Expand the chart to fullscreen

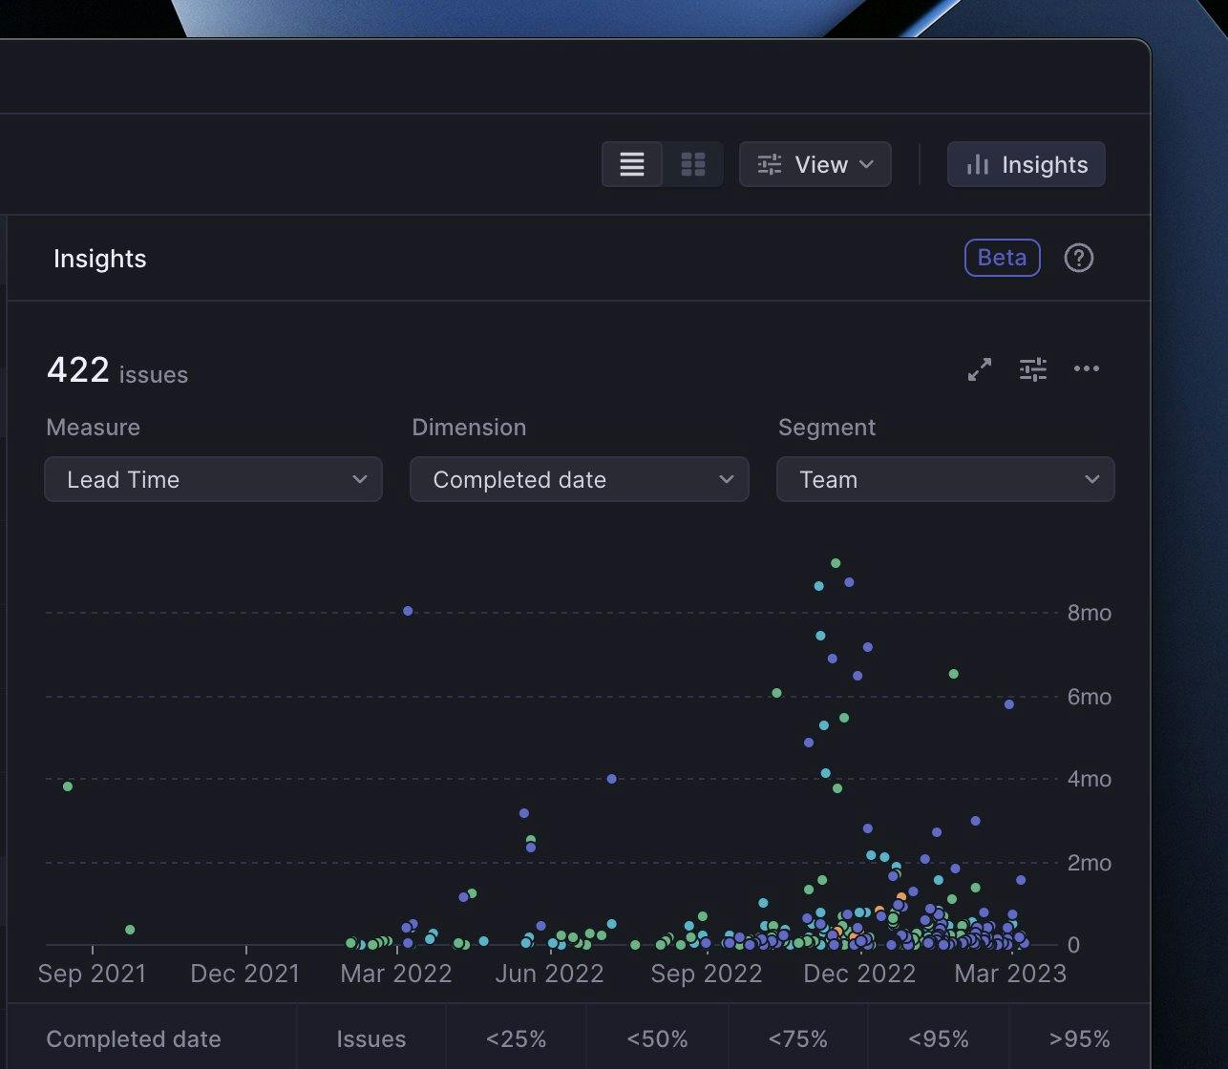980,369
